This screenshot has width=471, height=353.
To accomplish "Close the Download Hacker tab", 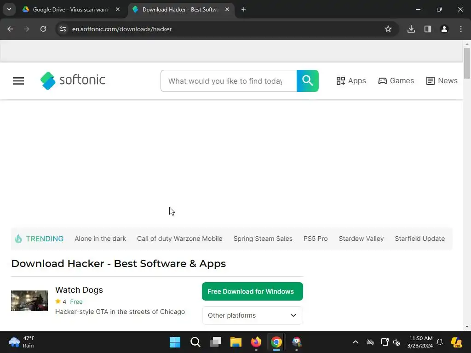I will [x=227, y=10].
